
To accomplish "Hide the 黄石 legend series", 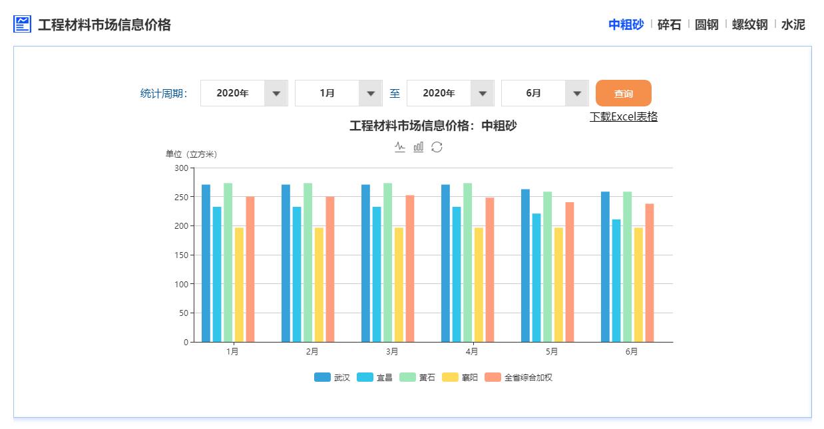I will click(x=417, y=377).
